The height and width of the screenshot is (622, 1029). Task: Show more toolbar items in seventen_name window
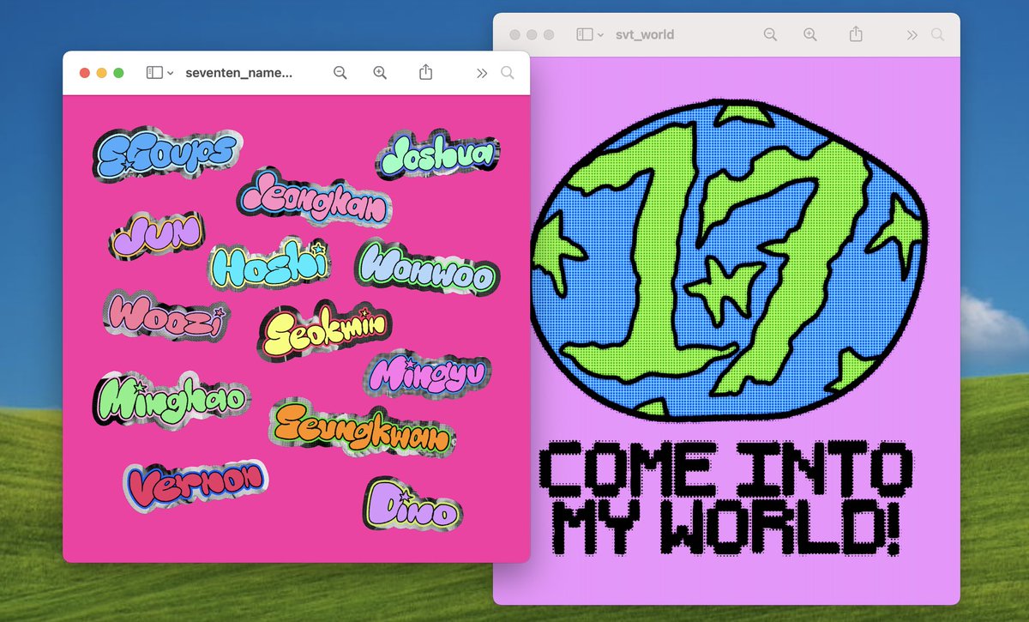pos(482,73)
